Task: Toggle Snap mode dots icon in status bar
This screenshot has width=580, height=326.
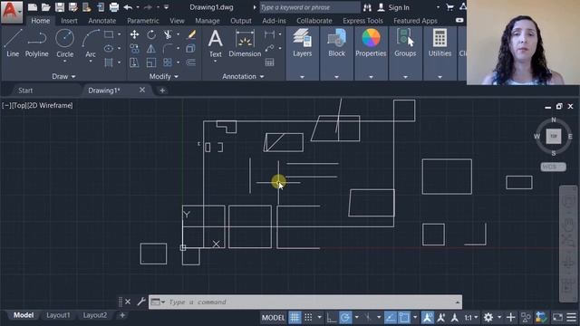Action: 308,318
